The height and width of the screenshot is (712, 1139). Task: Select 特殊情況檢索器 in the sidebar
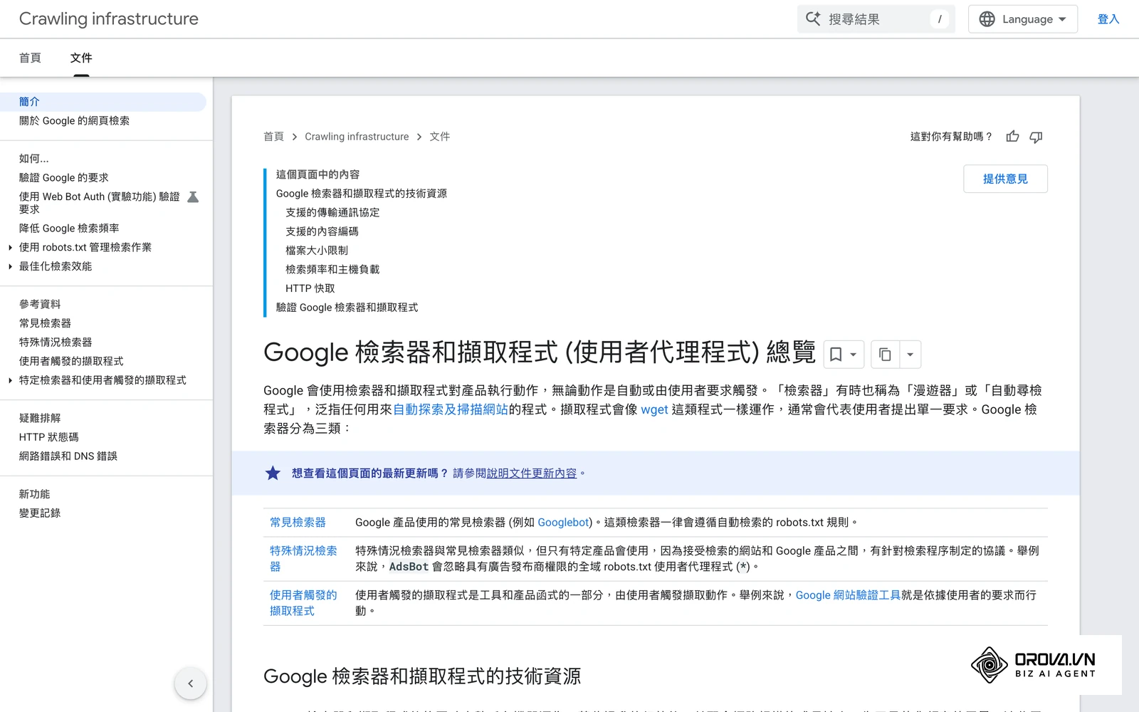point(56,342)
